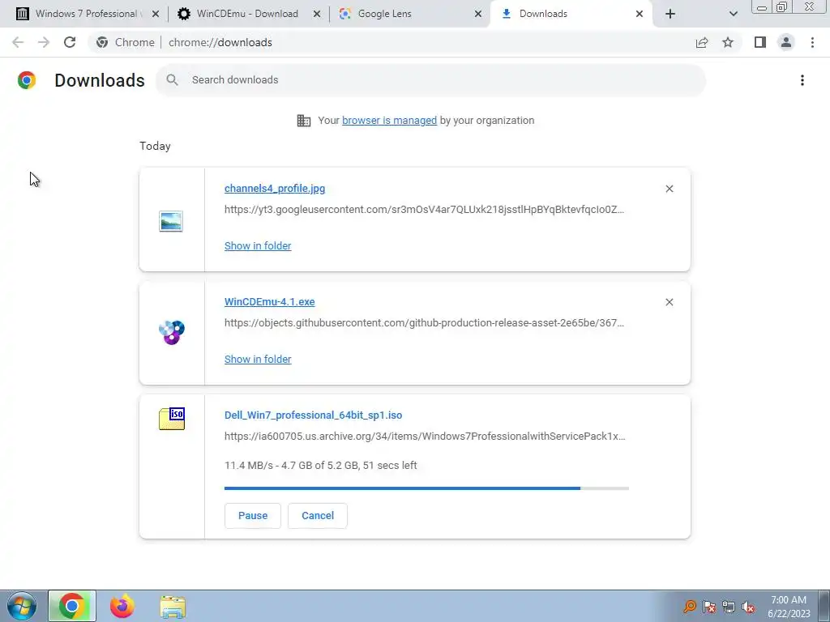Click the Share page icon in address bar

[702, 42]
